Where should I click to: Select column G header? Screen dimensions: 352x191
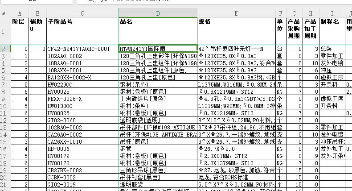[295, 13]
